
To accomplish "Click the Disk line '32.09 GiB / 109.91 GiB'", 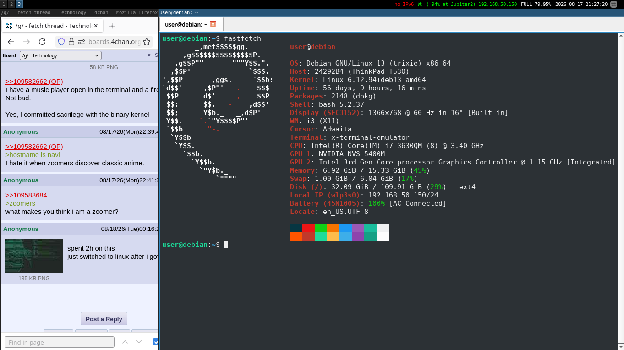I will point(383,187).
